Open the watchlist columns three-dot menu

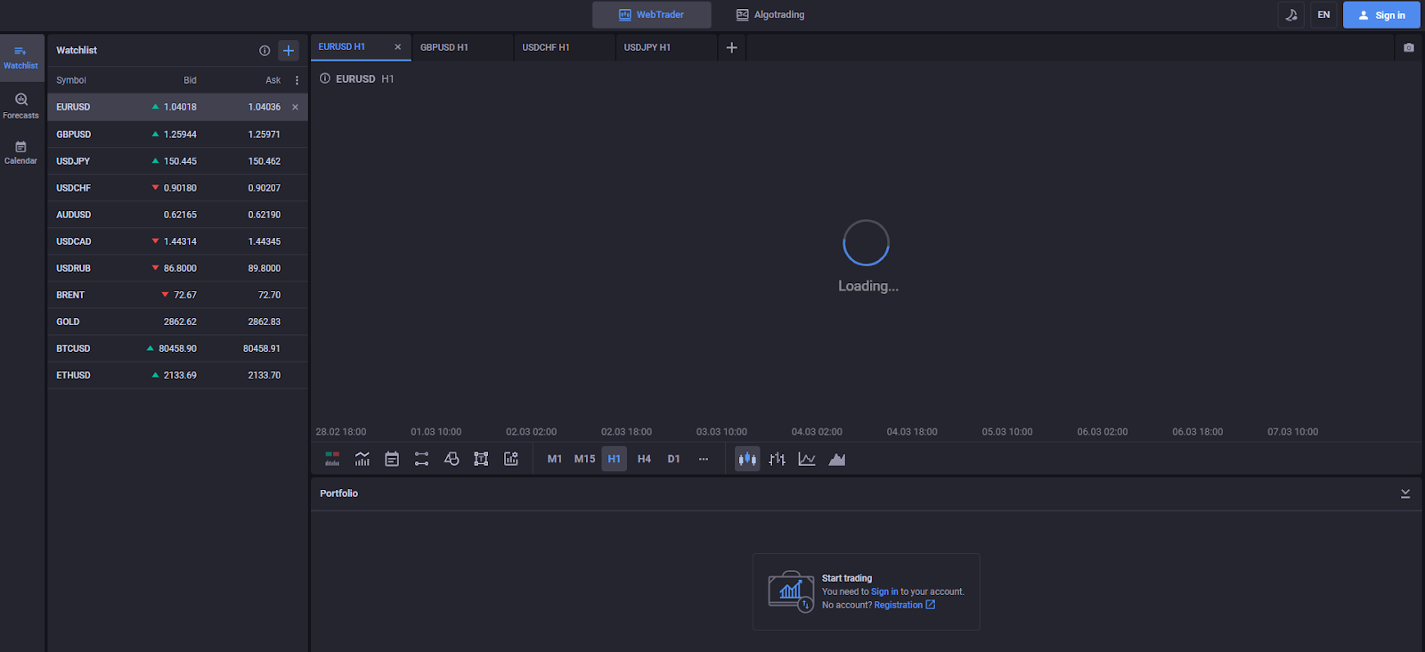click(x=297, y=80)
